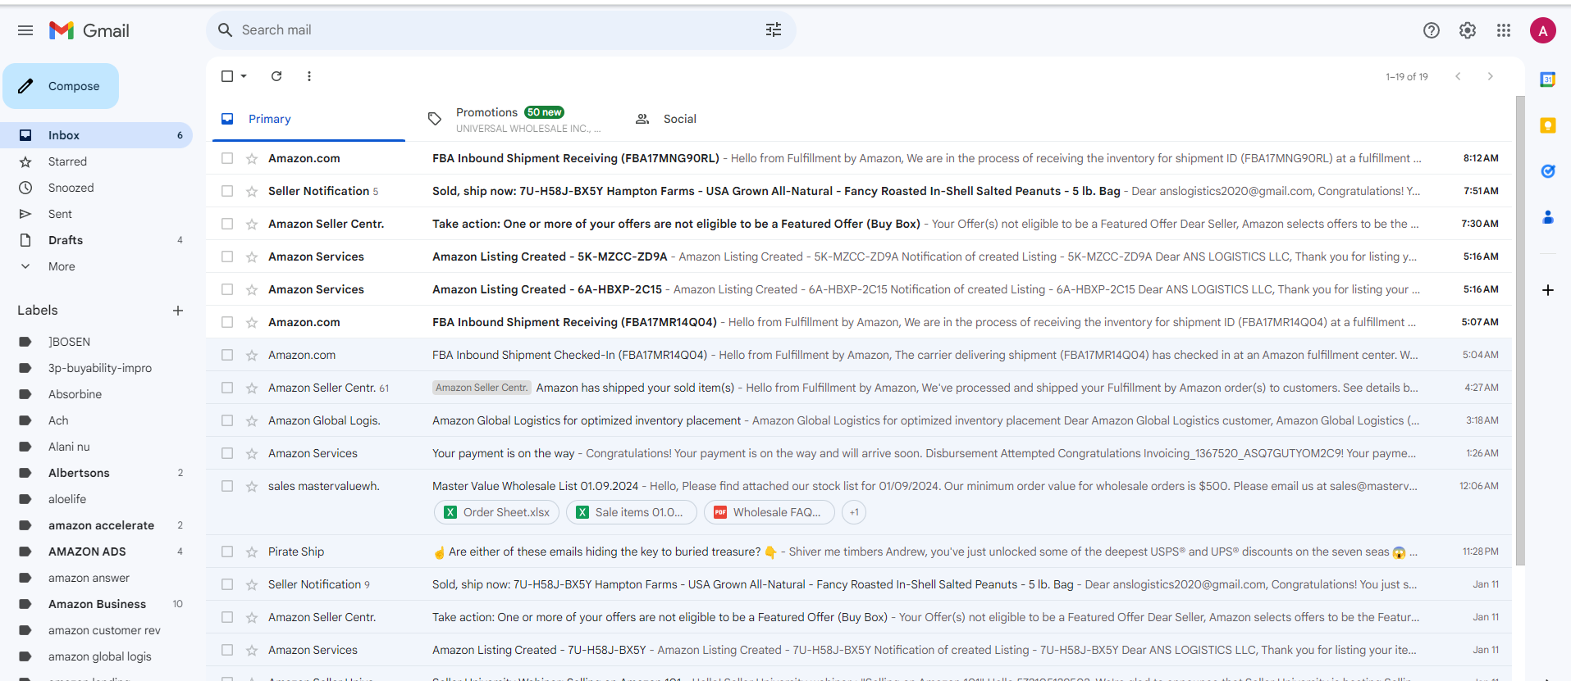Open the Google apps grid
The image size is (1571, 681).
tap(1504, 30)
